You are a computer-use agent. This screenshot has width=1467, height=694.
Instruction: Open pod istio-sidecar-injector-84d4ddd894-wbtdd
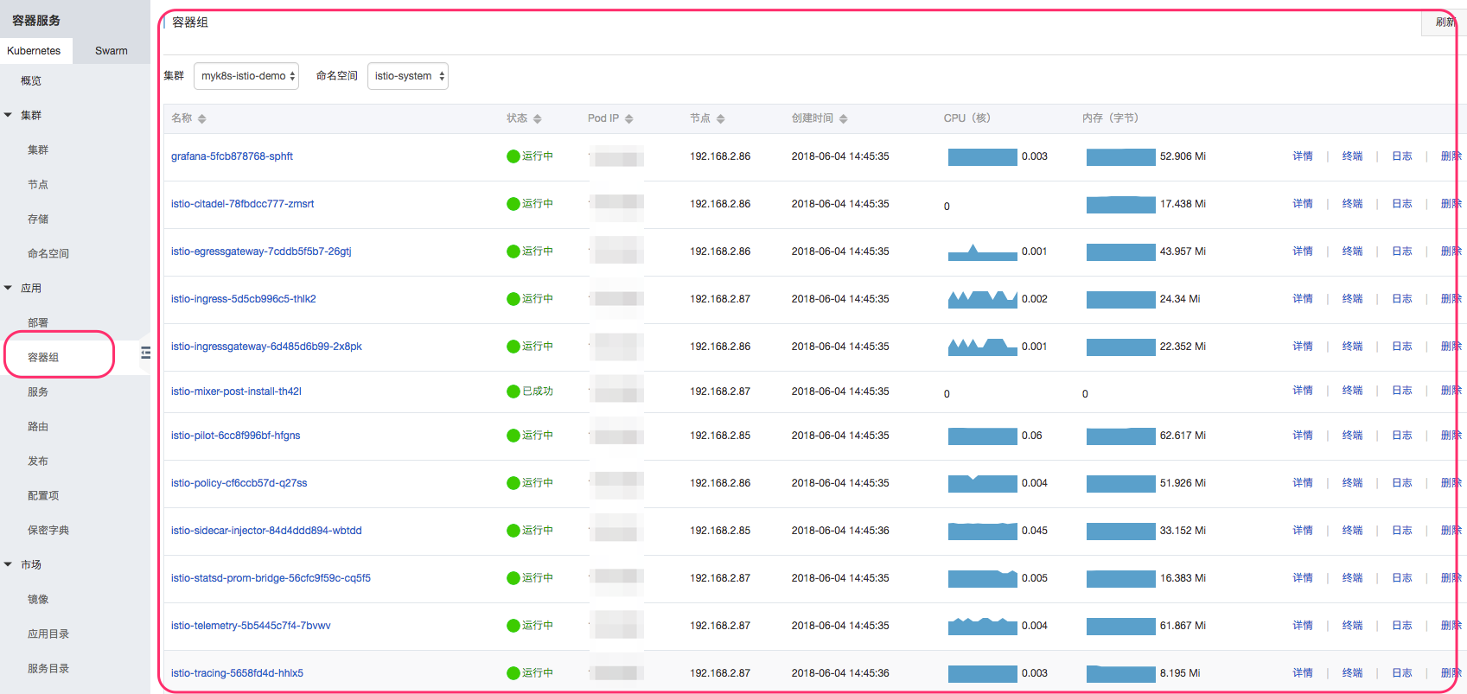266,531
